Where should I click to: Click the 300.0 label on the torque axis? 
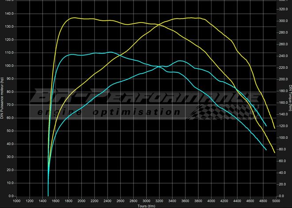point(283,21)
